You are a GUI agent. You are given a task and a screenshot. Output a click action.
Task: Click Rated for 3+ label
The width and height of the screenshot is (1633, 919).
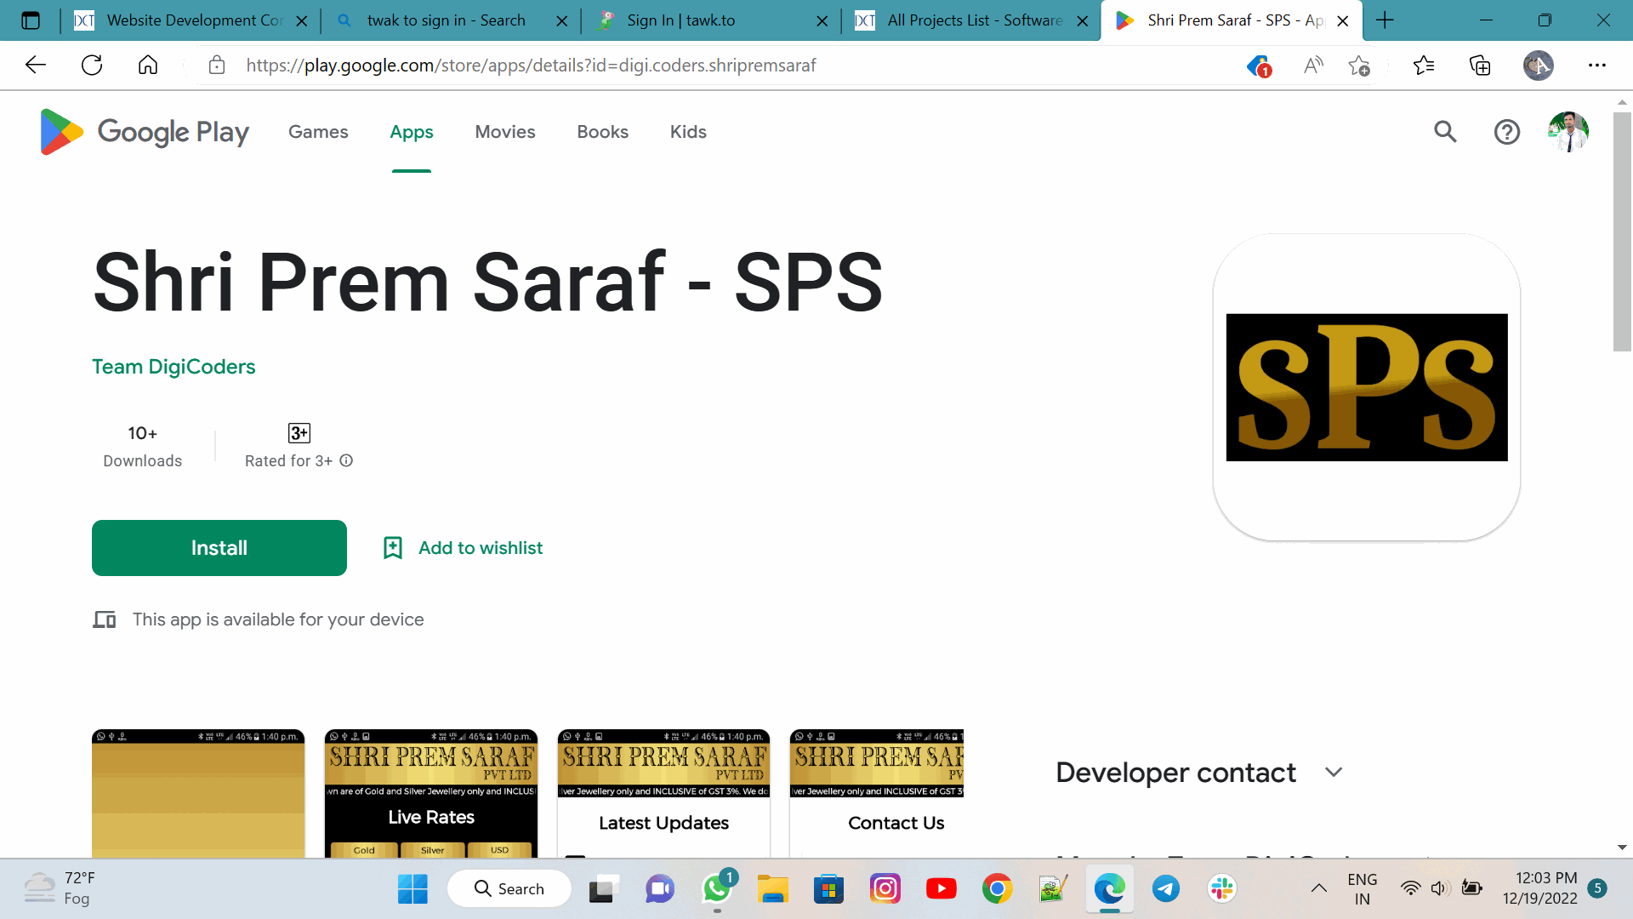(x=288, y=460)
